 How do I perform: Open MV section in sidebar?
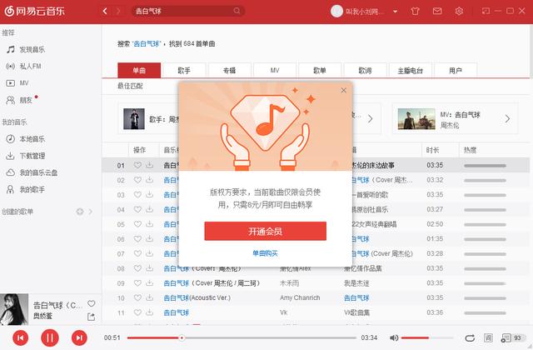17,83
